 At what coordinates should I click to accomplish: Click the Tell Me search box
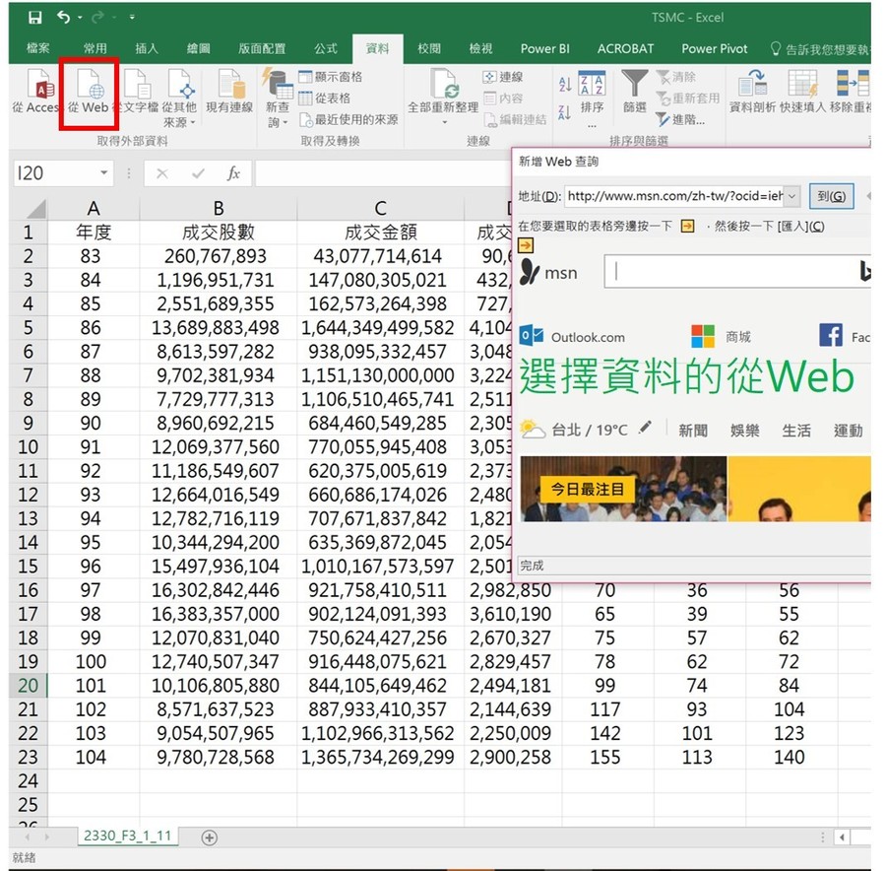[820, 49]
